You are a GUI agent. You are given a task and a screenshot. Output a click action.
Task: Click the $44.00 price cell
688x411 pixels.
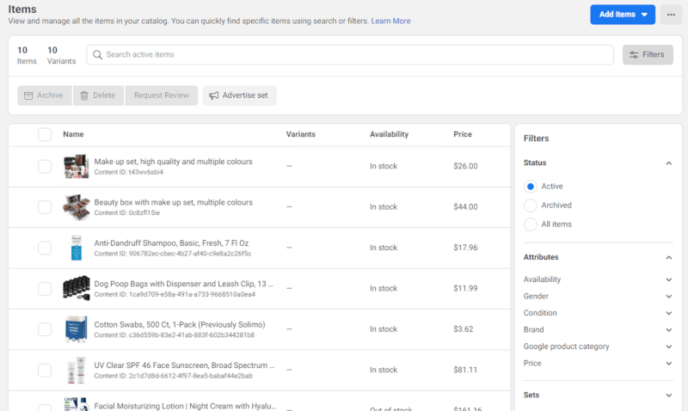click(465, 207)
